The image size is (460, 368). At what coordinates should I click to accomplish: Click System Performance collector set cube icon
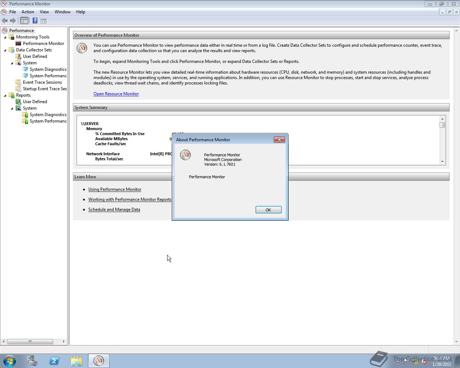25,76
